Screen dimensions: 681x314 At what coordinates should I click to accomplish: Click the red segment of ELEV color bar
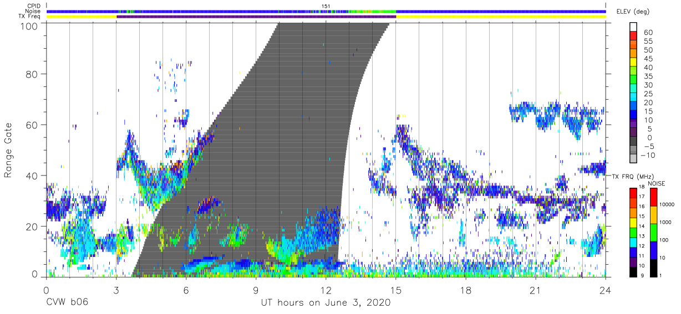pyautogui.click(x=633, y=37)
